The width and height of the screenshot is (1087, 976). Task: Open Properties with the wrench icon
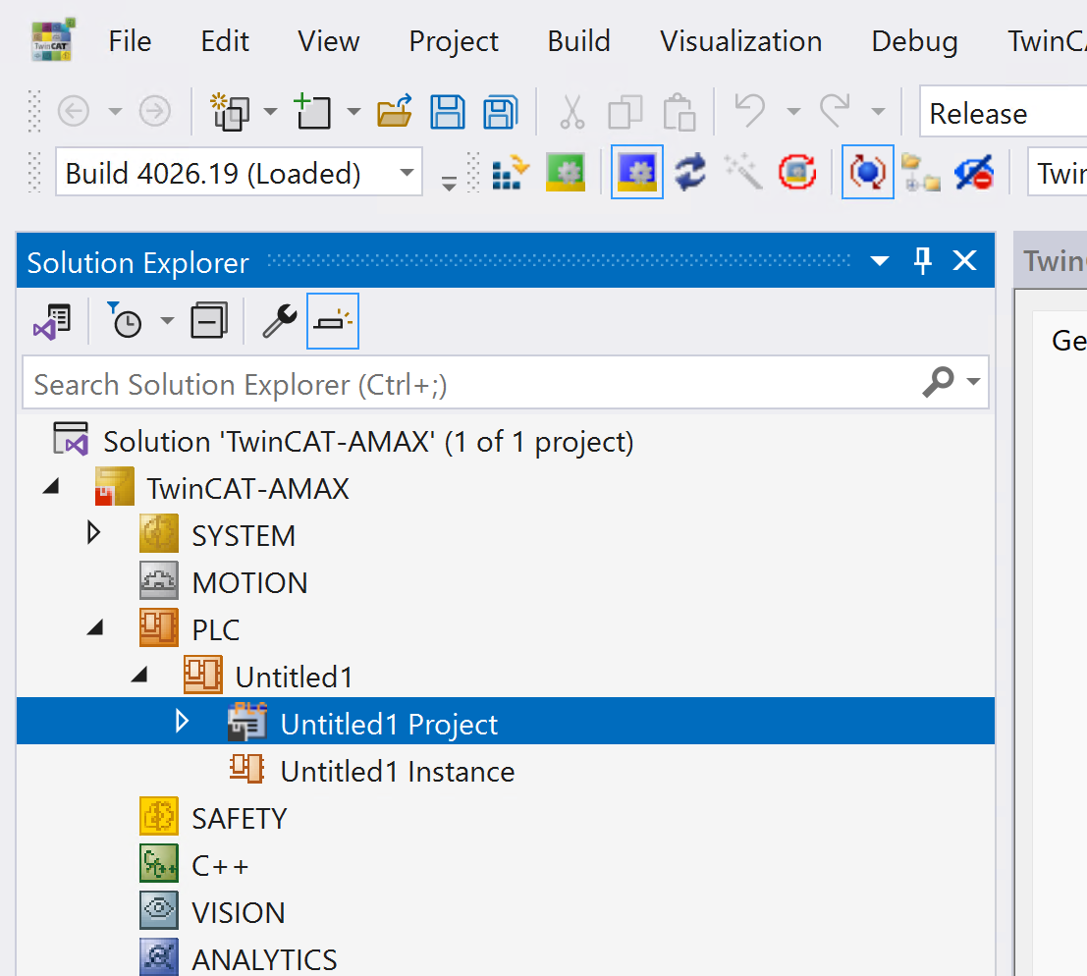coord(280,321)
